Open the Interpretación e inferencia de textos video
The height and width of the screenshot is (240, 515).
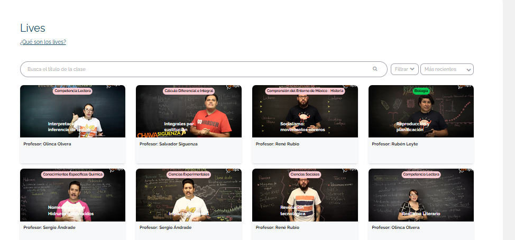click(72, 112)
